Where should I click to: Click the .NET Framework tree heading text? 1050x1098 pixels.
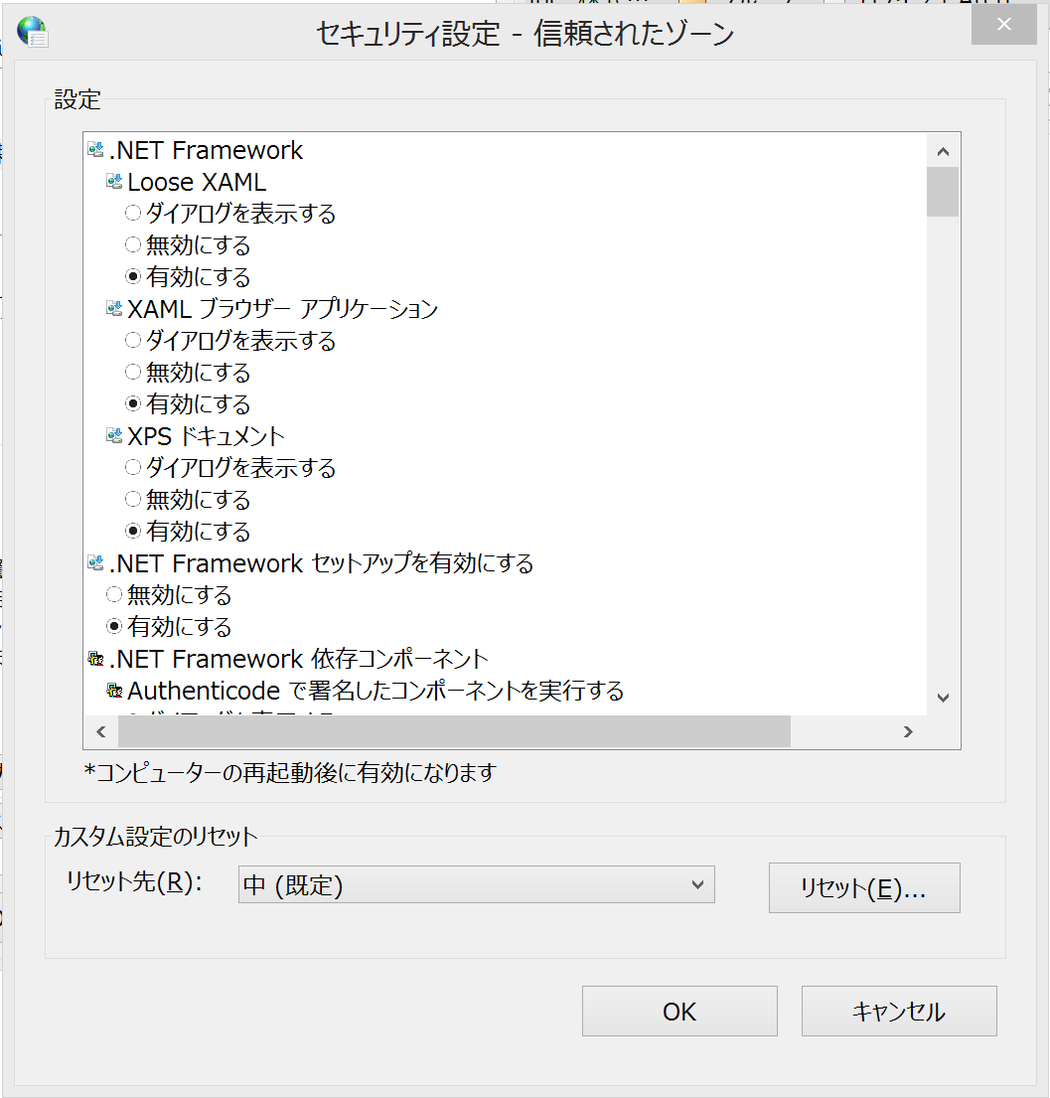click(x=206, y=150)
